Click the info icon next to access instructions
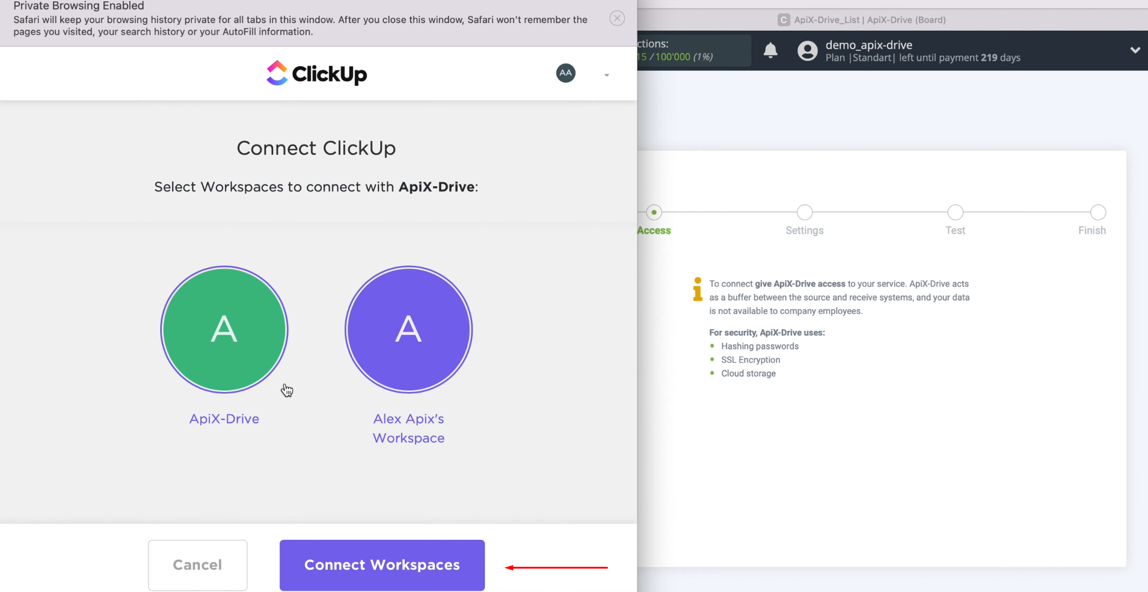This screenshot has height=592, width=1148. pos(696,290)
